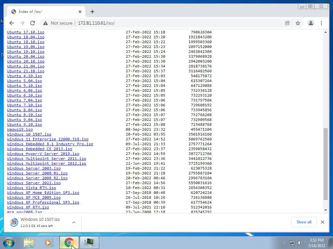Open the volume speaker tray icon
The height and width of the screenshot is (249, 333).
[300, 243]
